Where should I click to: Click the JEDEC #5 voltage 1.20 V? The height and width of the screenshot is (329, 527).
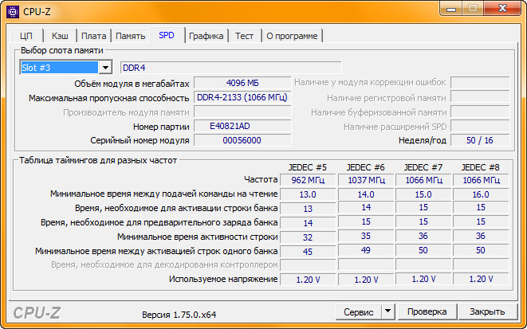(308, 280)
